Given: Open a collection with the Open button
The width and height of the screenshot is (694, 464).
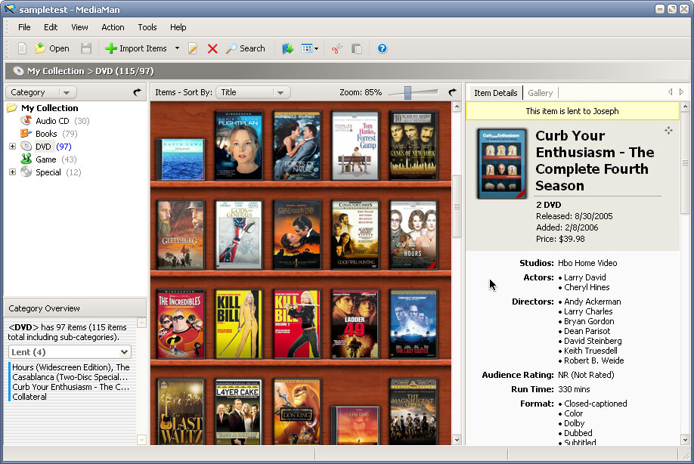Looking at the screenshot, I should click(x=52, y=48).
